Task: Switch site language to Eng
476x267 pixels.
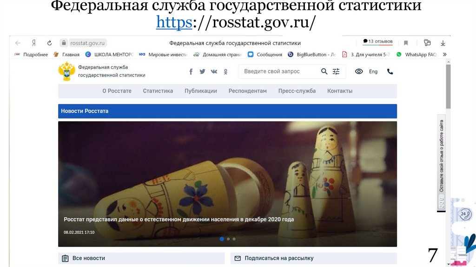Action: click(373, 72)
